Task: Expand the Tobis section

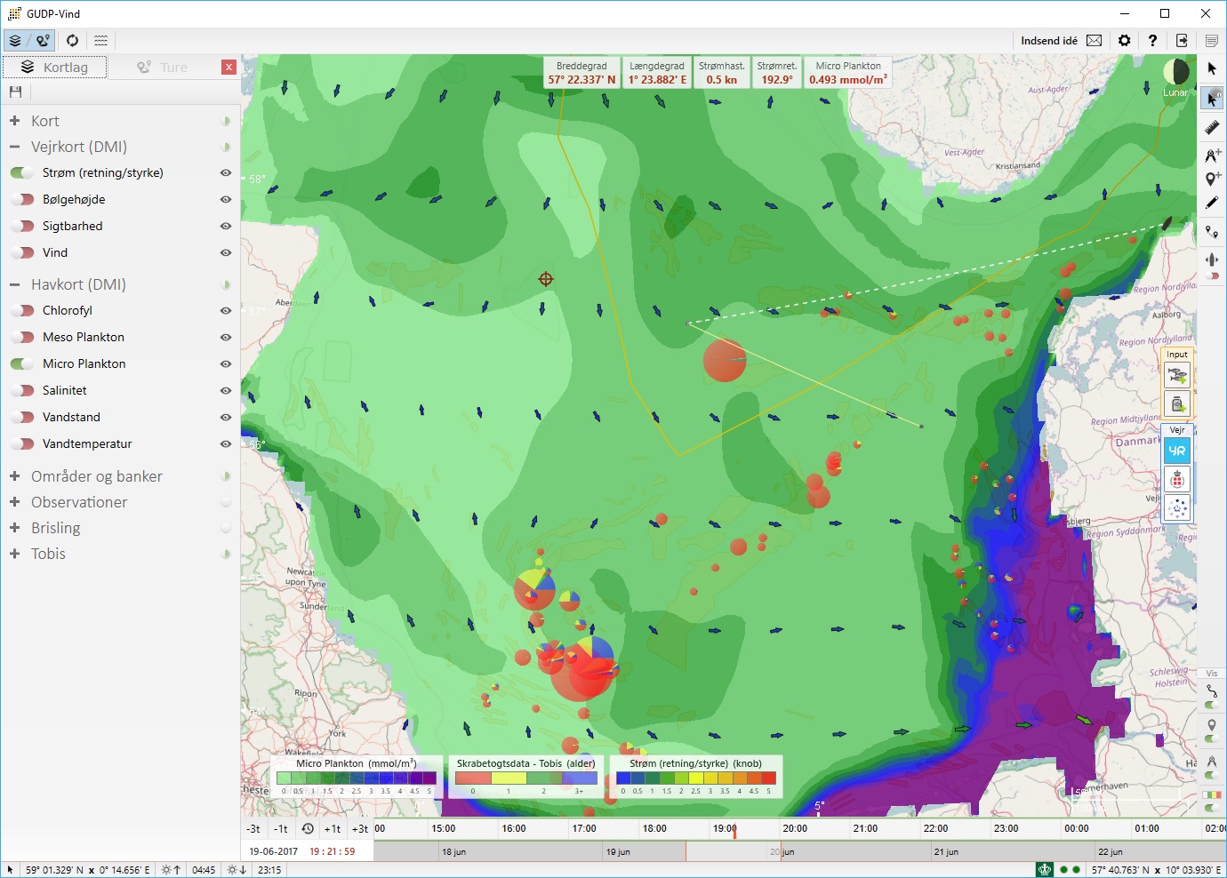Action: pyautogui.click(x=14, y=554)
